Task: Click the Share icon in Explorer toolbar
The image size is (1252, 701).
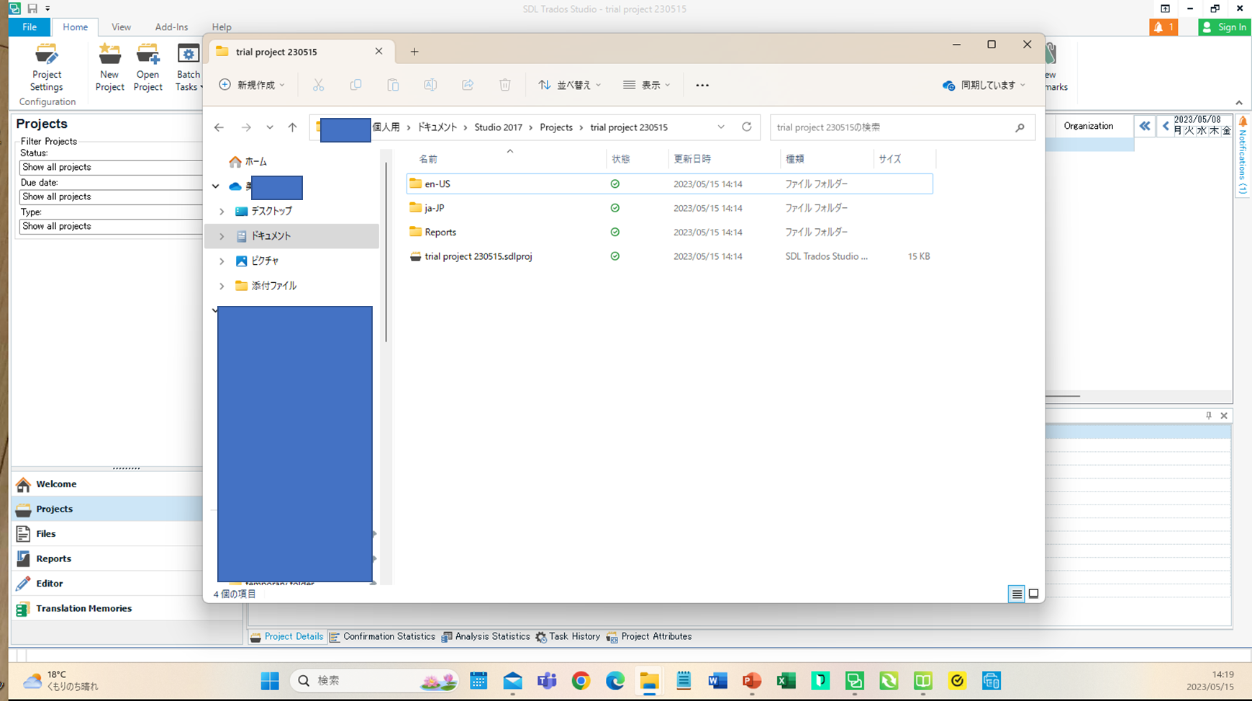Action: click(x=468, y=85)
